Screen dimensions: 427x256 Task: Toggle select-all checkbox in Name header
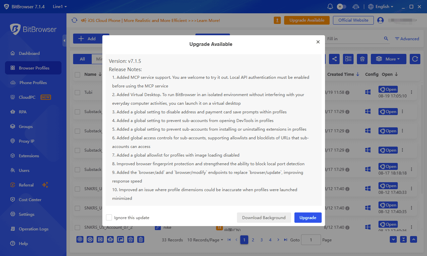[x=77, y=75]
